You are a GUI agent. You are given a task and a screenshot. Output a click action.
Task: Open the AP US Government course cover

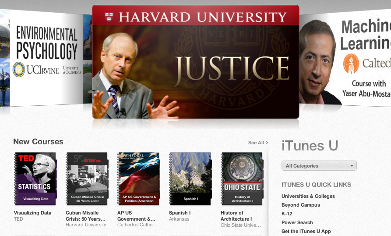point(139,179)
